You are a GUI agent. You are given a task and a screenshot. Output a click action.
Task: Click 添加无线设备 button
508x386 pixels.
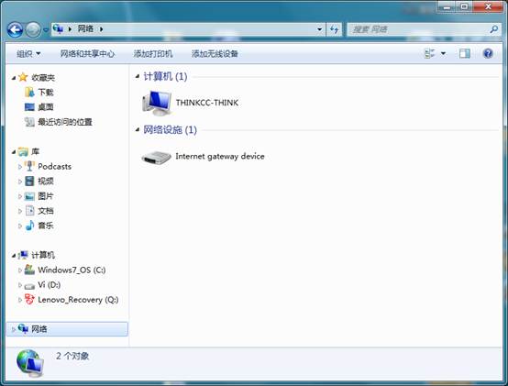215,54
